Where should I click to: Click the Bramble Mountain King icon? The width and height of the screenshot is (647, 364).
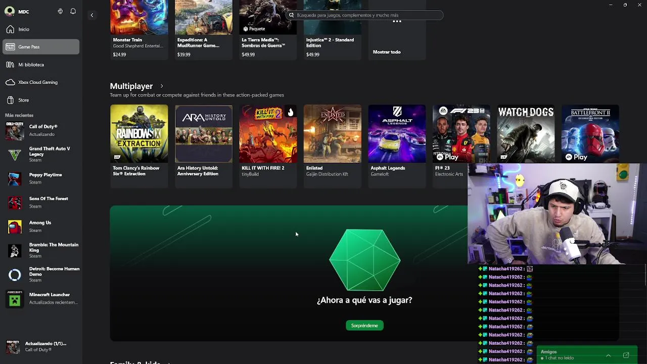[x=15, y=250]
